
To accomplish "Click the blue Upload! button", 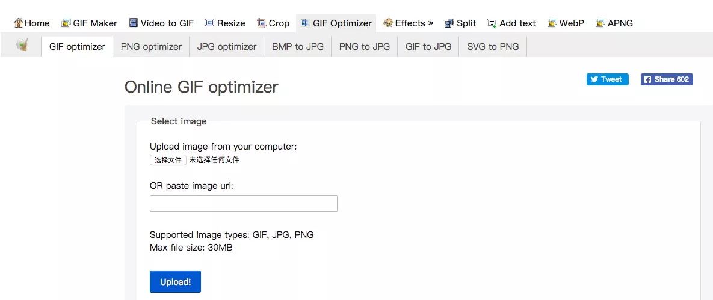I will click(x=175, y=281).
